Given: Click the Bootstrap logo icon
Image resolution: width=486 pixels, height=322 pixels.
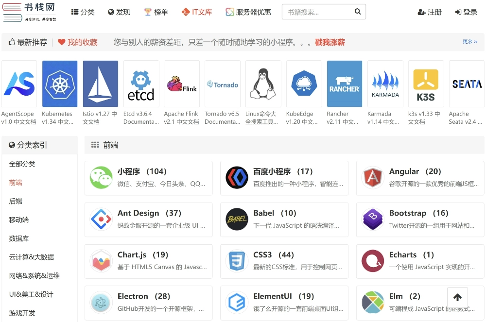Looking at the screenshot, I should click(x=373, y=220).
